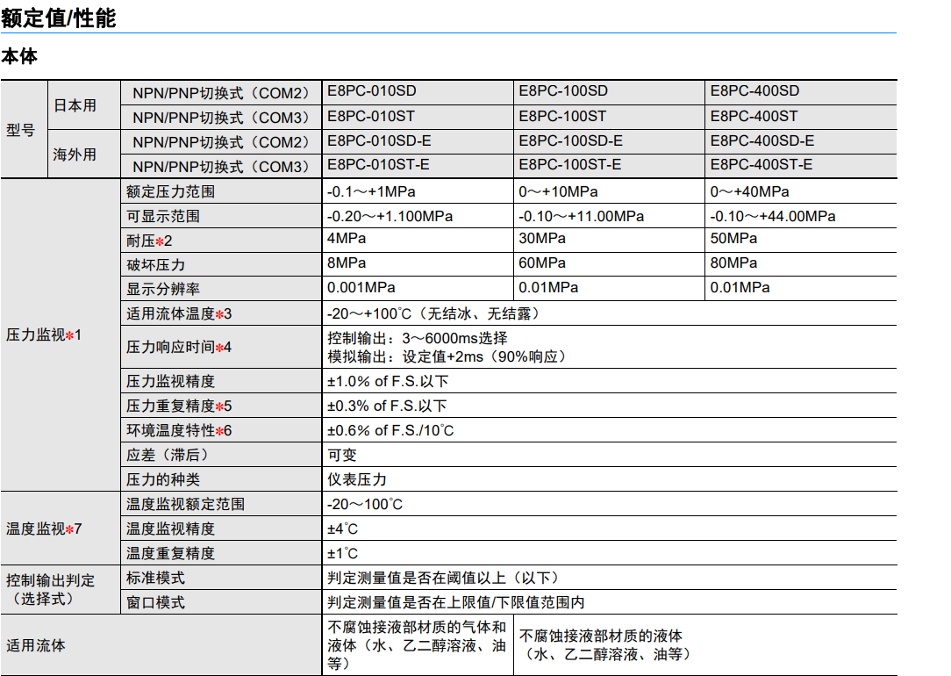Click the 温度监视额定范围 label
The image size is (951, 676).
[186, 504]
